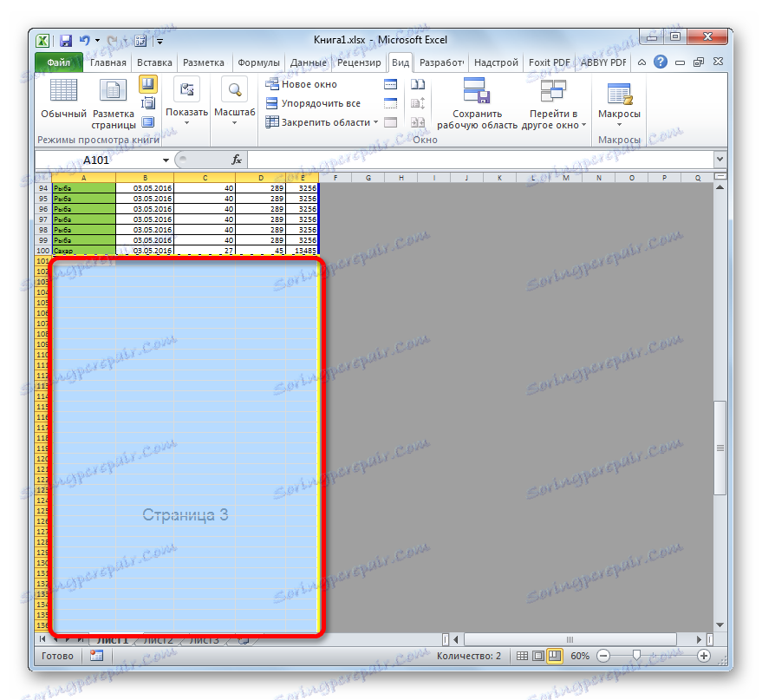This screenshot has height=700, width=762.
Task: Click the cell containing 13485
Action: click(303, 251)
